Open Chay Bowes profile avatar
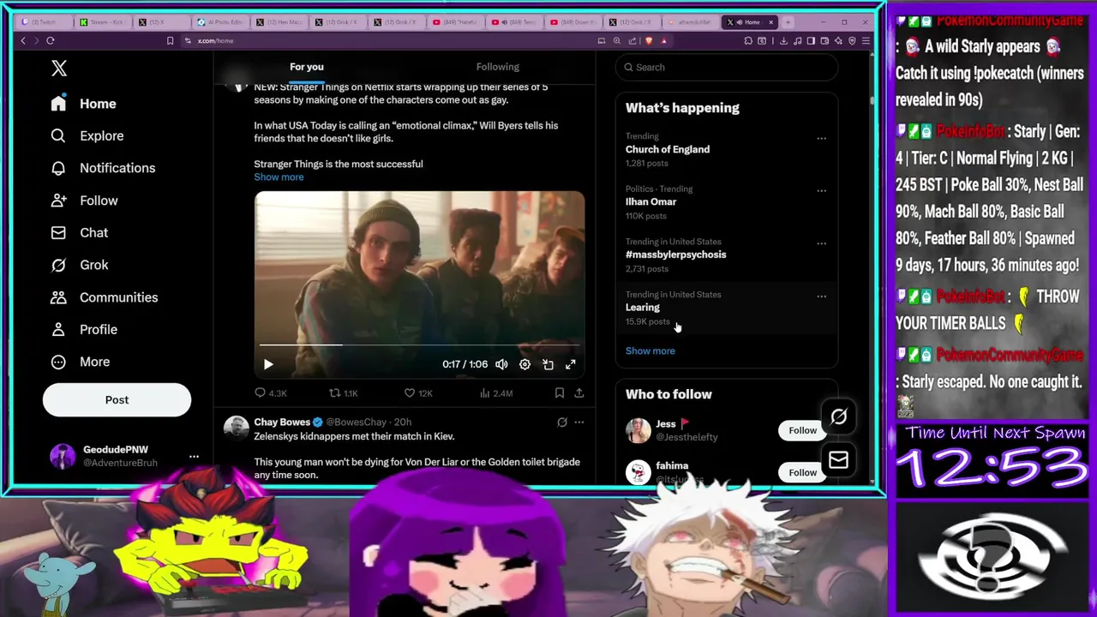The height and width of the screenshot is (617, 1097). 236,428
